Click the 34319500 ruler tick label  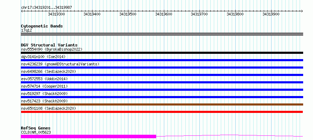coord(128,14)
